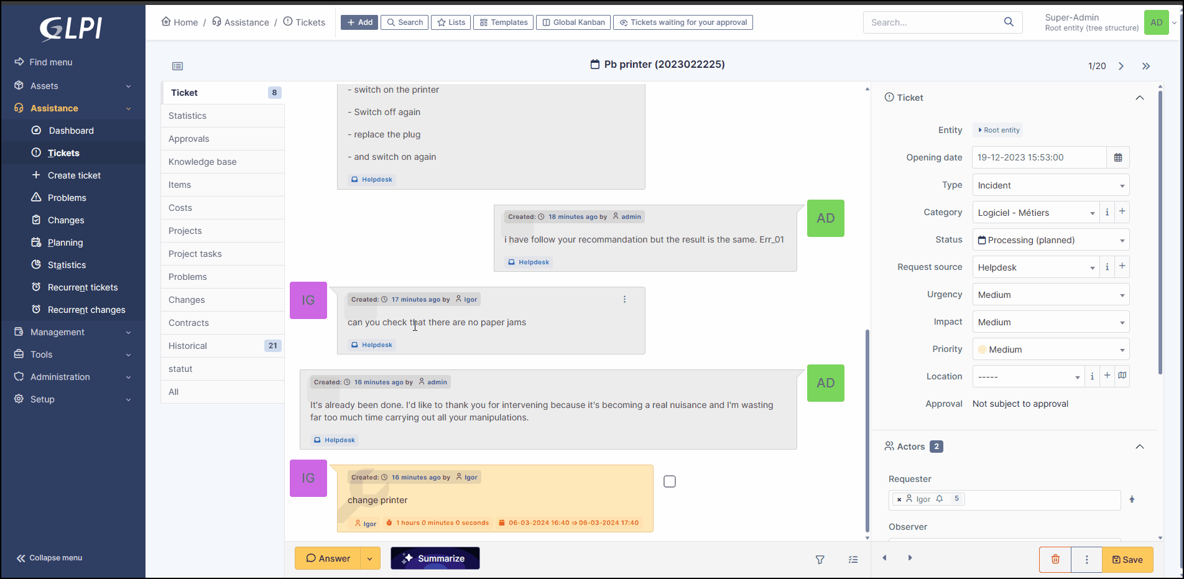The height and width of the screenshot is (579, 1184).
Task: Click the delete ticket trash icon
Action: click(x=1055, y=559)
